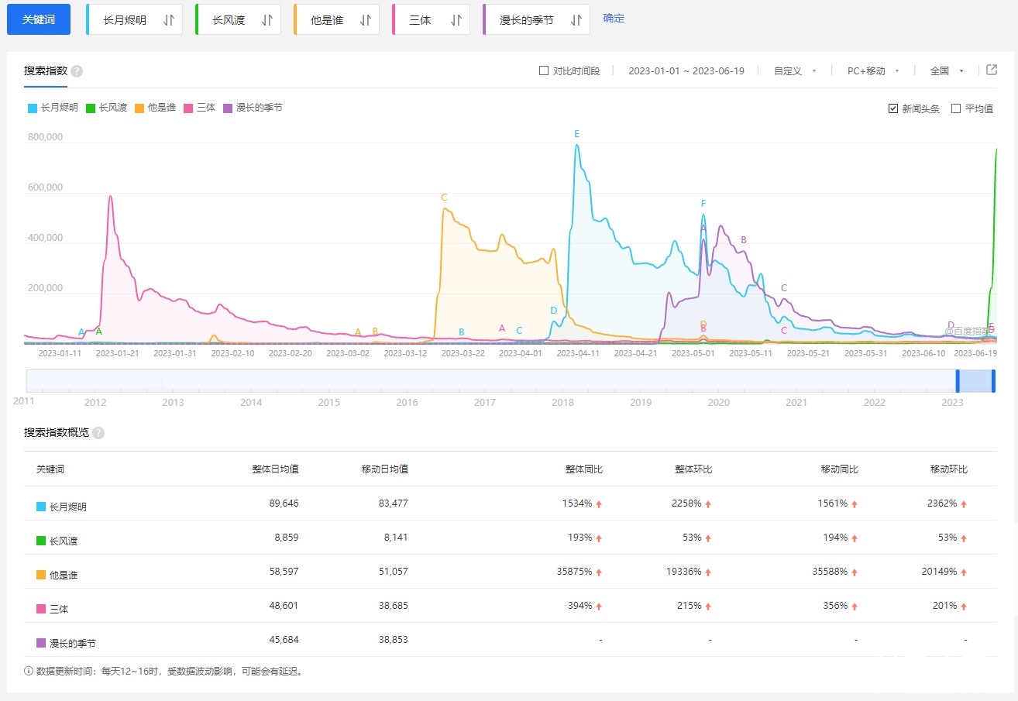This screenshot has height=701, width=1018.
Task: Select 他是谁 row in overview table
Action: (x=511, y=572)
